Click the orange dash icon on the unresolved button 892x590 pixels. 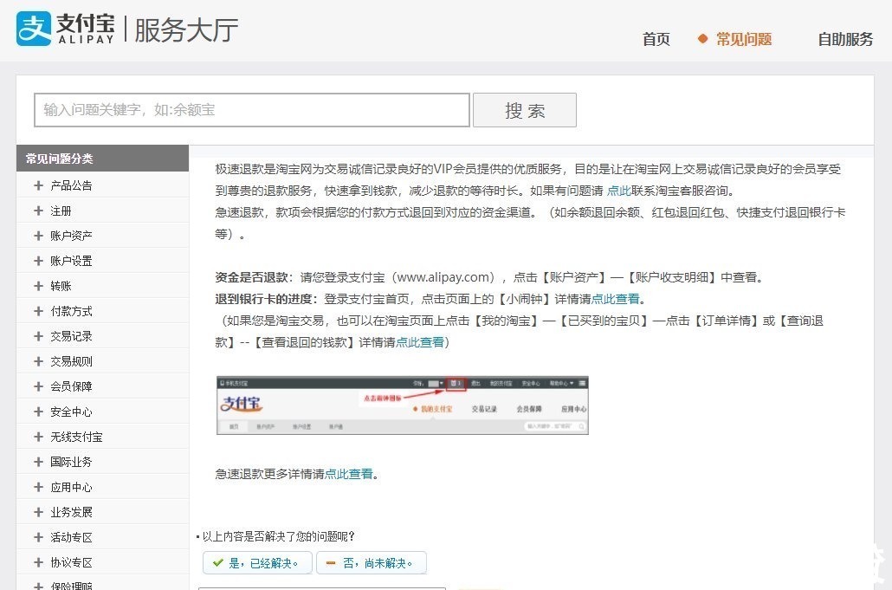coord(332,562)
